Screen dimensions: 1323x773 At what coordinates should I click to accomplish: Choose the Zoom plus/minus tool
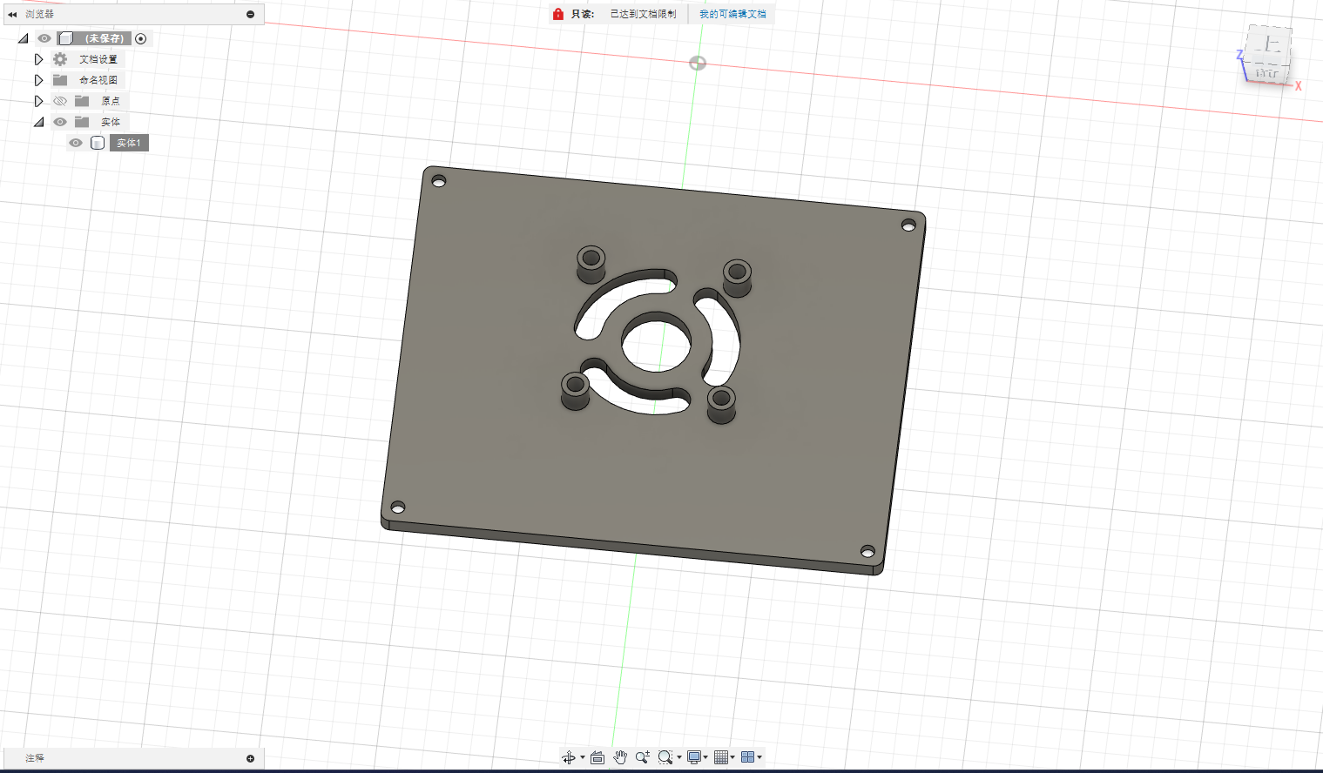(643, 757)
